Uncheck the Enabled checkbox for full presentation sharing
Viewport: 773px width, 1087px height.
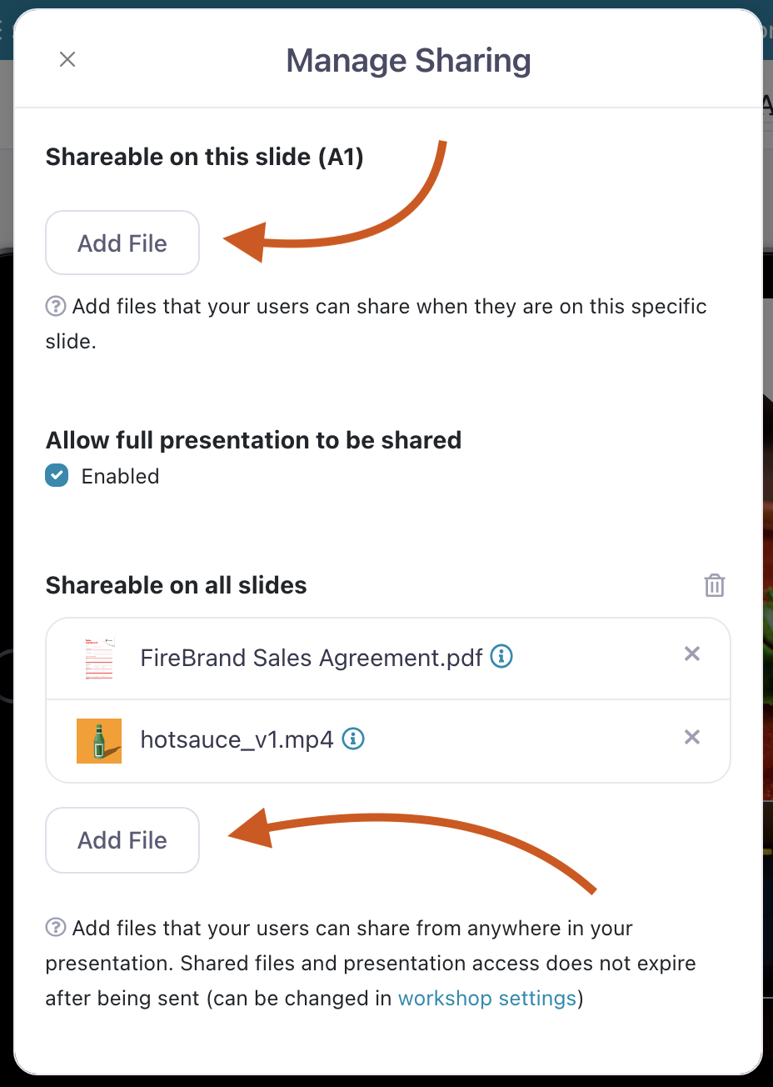point(57,476)
